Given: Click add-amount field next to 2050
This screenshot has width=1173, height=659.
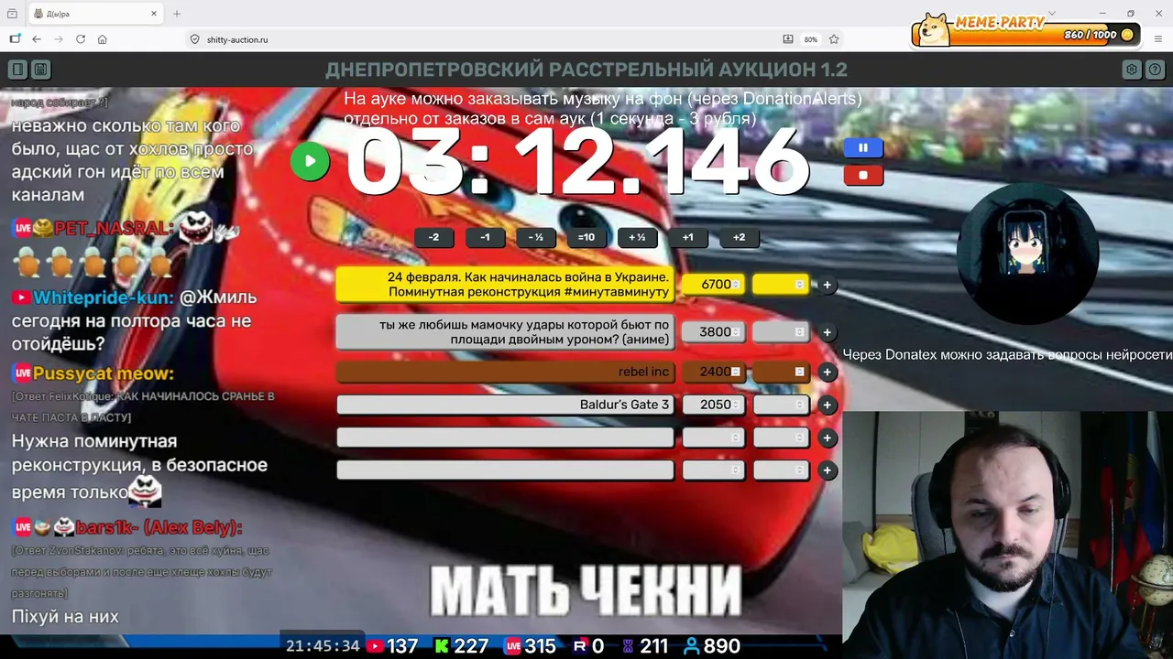Looking at the screenshot, I should point(781,405).
